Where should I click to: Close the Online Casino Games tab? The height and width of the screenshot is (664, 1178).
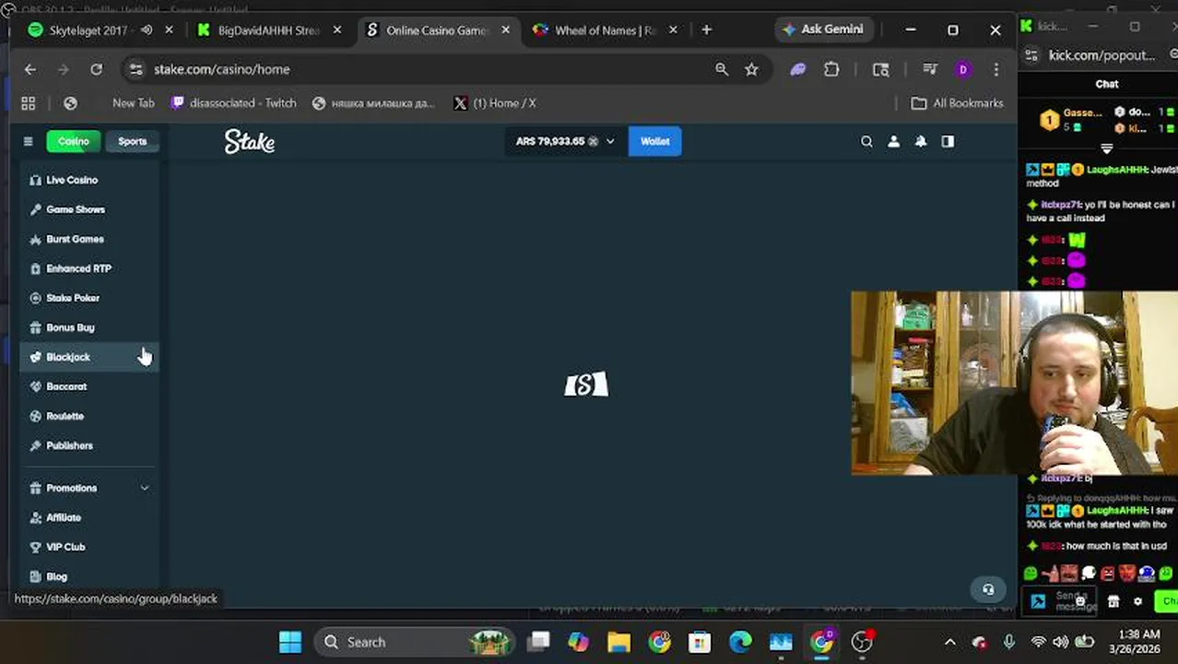click(x=505, y=30)
